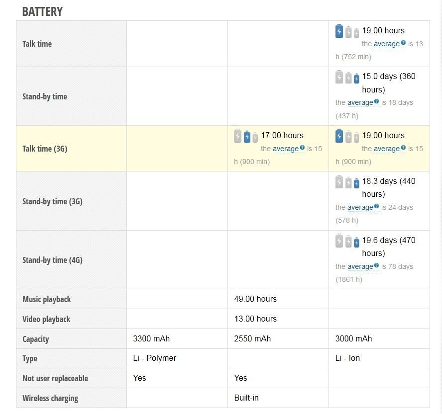Click battery rating icon beside 17.00 hours

[x=246, y=136]
